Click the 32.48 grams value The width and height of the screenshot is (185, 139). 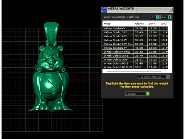pyautogui.click(x=139, y=63)
